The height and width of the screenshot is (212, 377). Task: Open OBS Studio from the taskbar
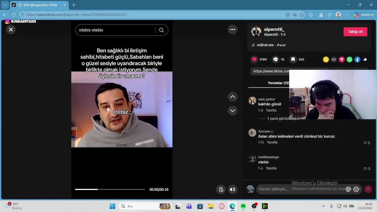(x=254, y=206)
